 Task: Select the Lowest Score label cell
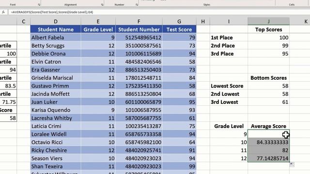click(229, 86)
